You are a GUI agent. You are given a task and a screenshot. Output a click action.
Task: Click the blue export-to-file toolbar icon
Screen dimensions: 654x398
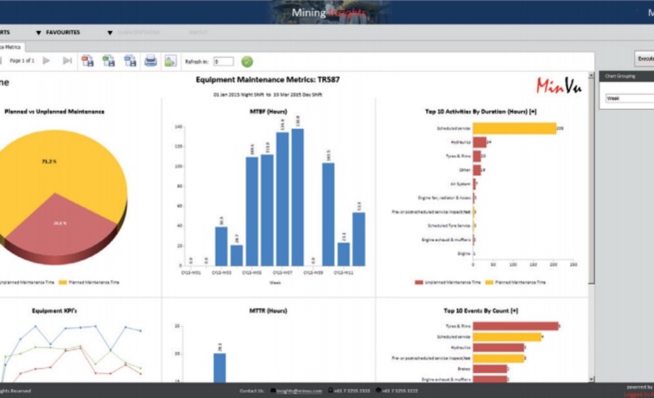click(130, 61)
